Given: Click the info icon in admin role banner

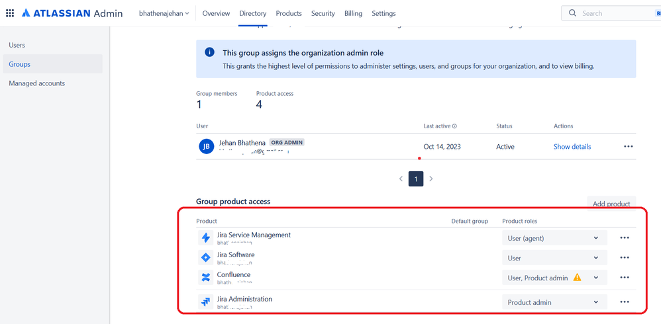Looking at the screenshot, I should (x=209, y=52).
